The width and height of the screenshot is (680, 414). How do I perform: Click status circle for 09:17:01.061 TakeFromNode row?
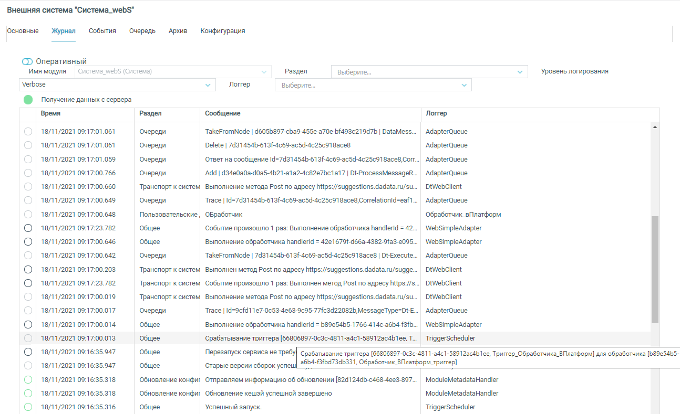coord(28,132)
